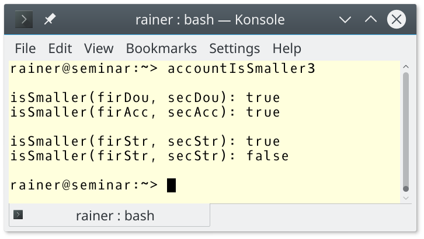Click the terminal cursor block at the prompt
Screen dimensions: 424x239
[172, 185]
